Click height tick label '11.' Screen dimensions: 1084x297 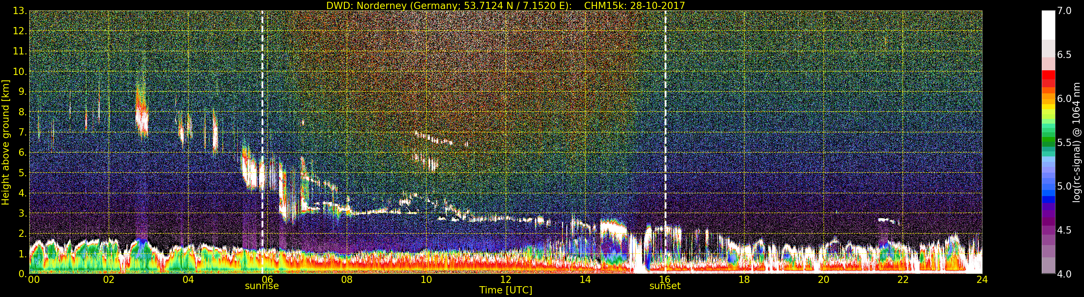pyautogui.click(x=20, y=51)
